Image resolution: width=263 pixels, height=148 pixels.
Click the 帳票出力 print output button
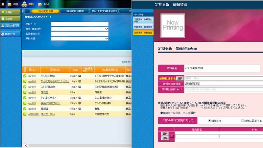click(10, 34)
